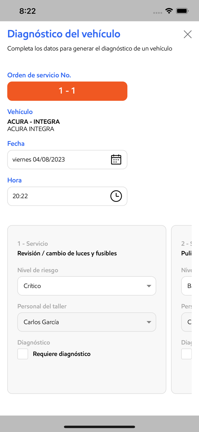The height and width of the screenshot is (432, 199).
Task: Open the Nivel de riesgo dropdown showing Crítico
Action: pos(87,286)
